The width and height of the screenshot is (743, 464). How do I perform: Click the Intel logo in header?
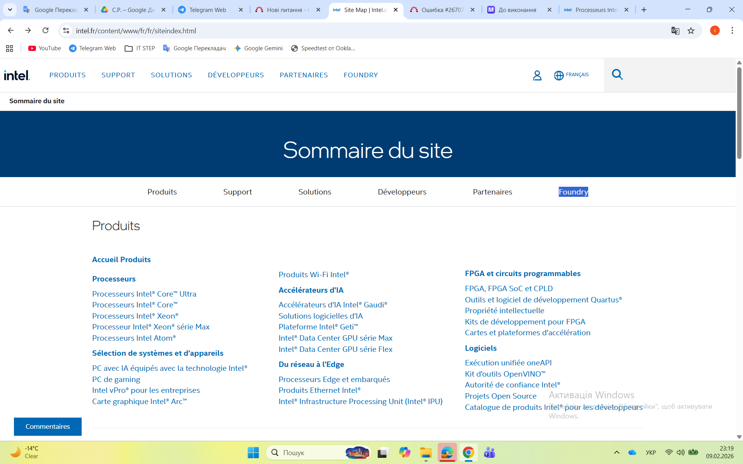pyautogui.click(x=17, y=75)
